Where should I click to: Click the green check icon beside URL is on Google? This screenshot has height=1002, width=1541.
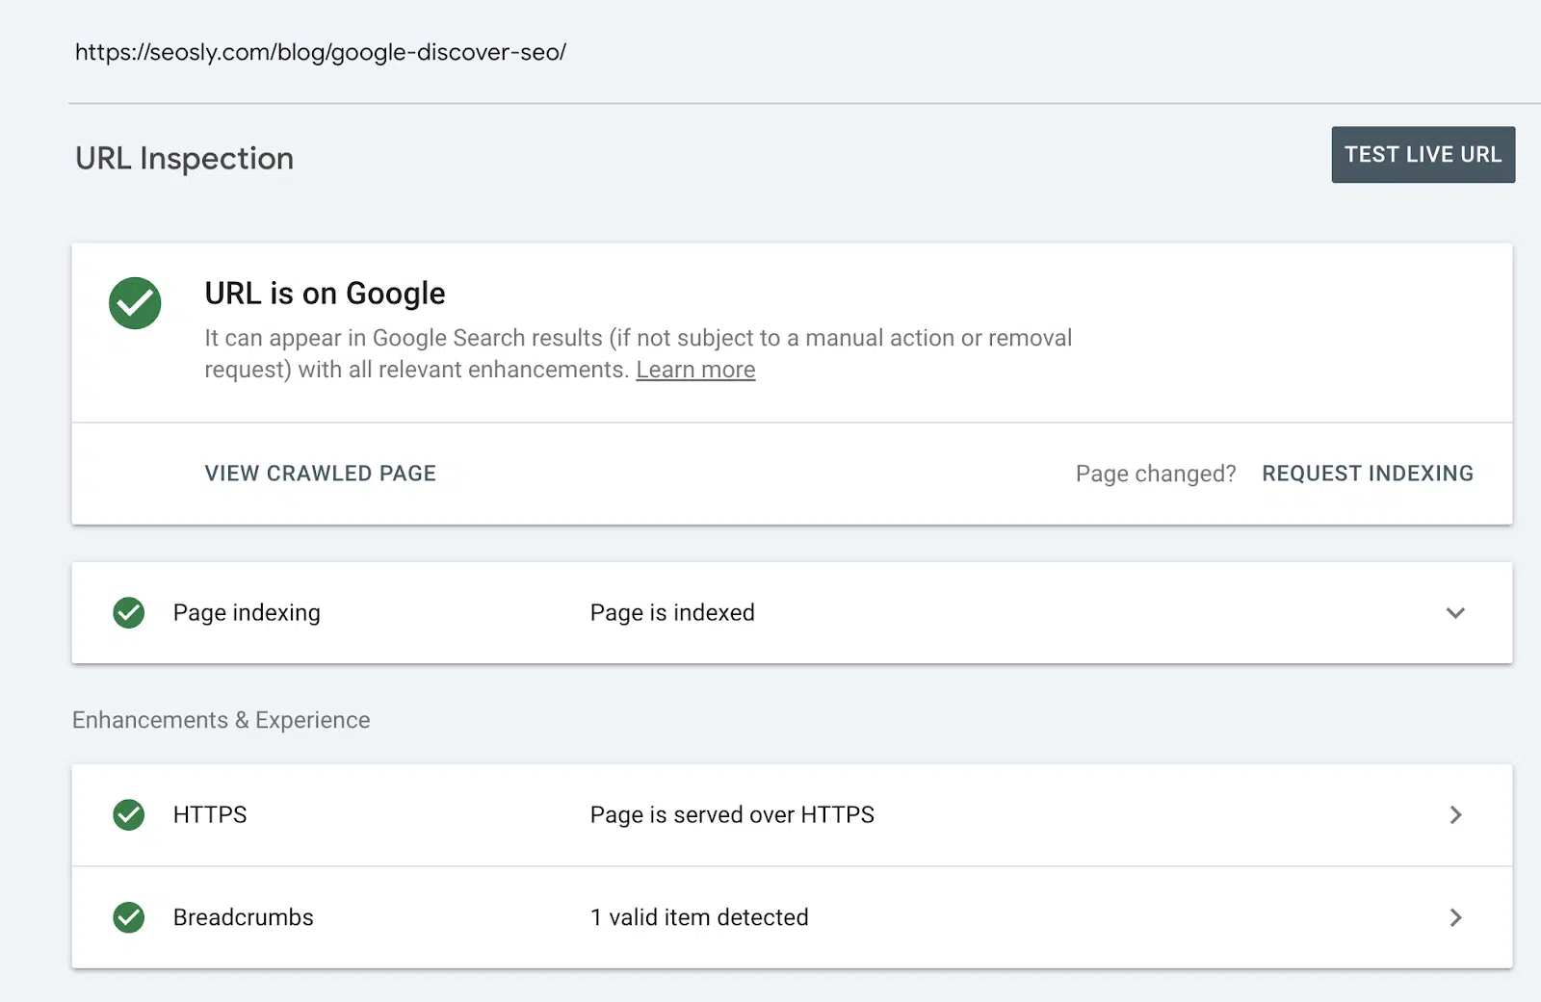pos(135,302)
